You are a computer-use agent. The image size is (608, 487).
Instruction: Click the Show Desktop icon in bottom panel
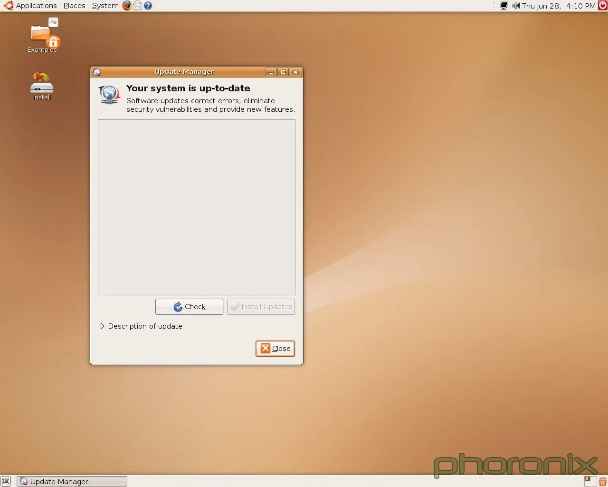pyautogui.click(x=6, y=481)
